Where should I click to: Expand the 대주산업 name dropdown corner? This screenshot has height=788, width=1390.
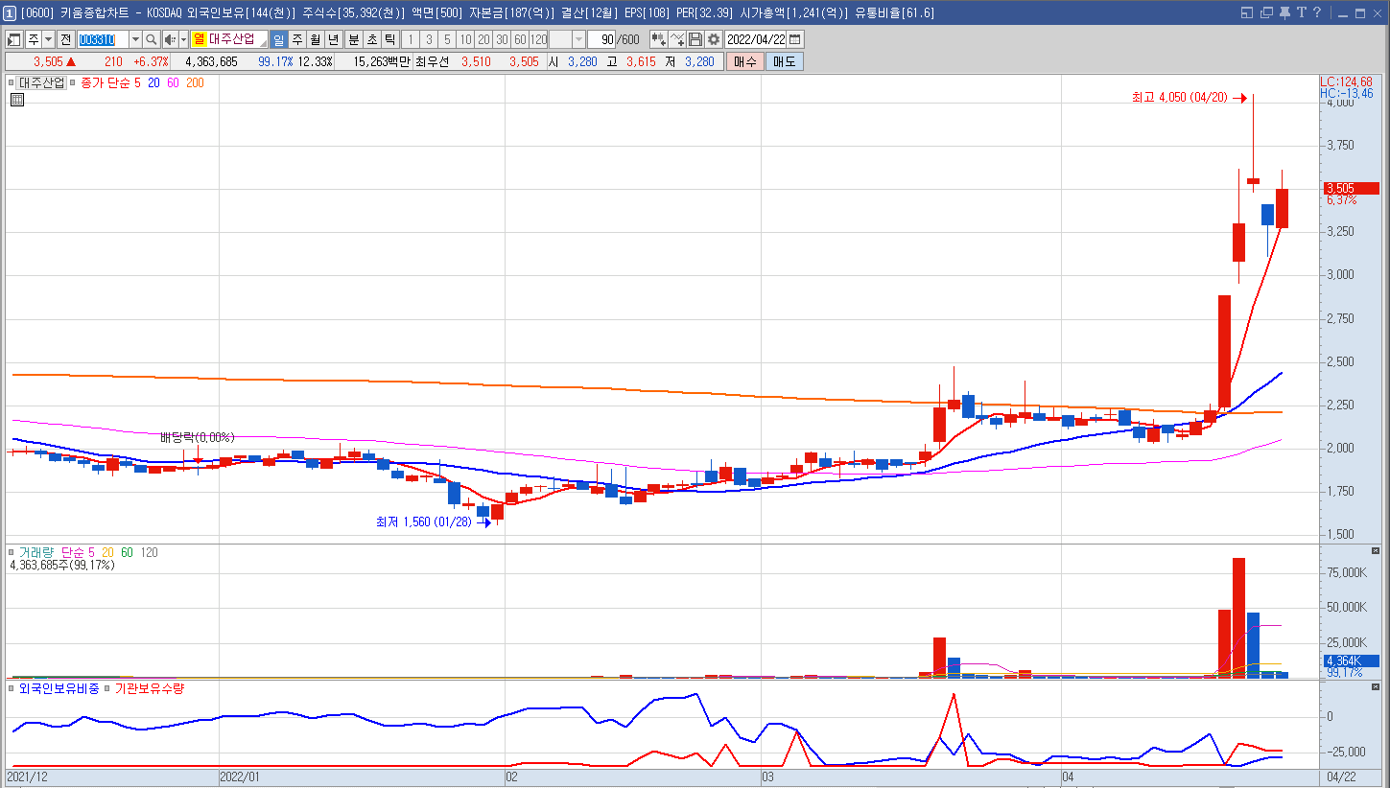point(263,42)
